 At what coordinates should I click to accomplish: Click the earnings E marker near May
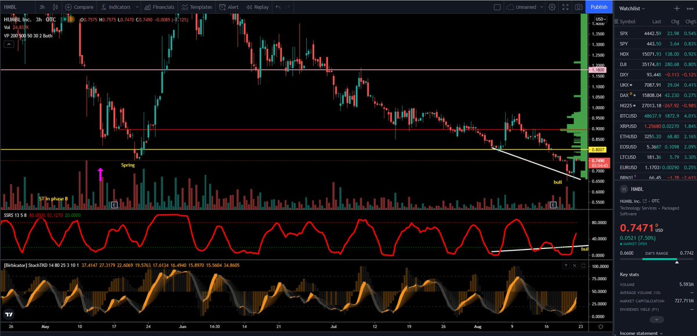[x=114, y=205]
